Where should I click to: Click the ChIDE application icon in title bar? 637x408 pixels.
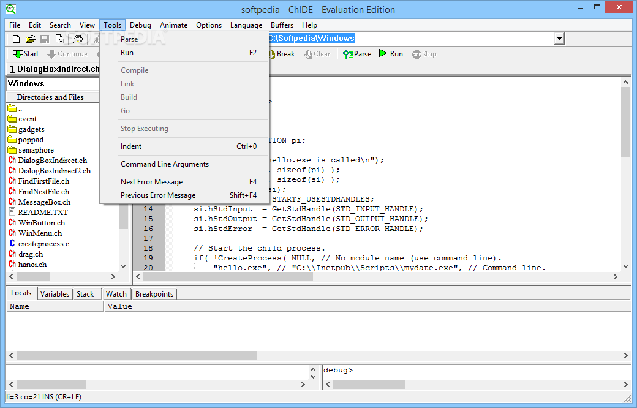(x=12, y=9)
